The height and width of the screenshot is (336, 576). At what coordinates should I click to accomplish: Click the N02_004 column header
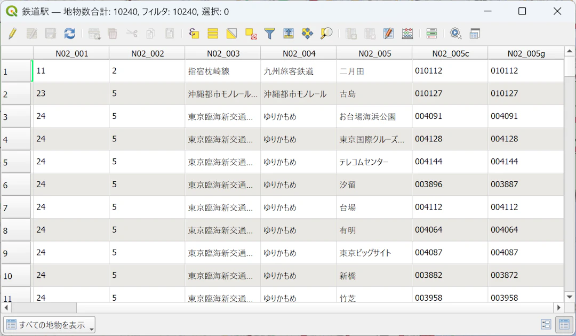298,54
